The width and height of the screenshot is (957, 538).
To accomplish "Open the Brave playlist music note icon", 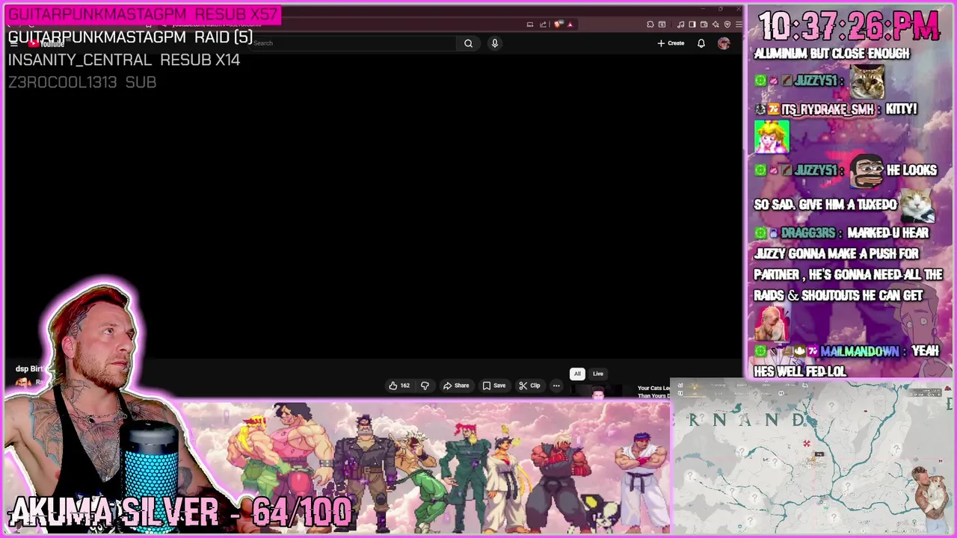I will (x=680, y=25).
